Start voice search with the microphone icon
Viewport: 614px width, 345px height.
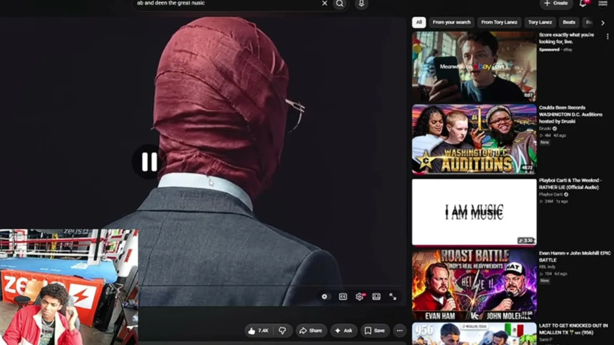coord(362,3)
